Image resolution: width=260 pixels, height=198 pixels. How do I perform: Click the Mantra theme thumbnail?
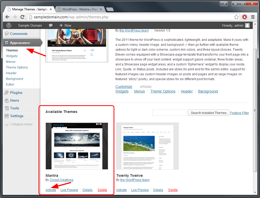(77, 146)
